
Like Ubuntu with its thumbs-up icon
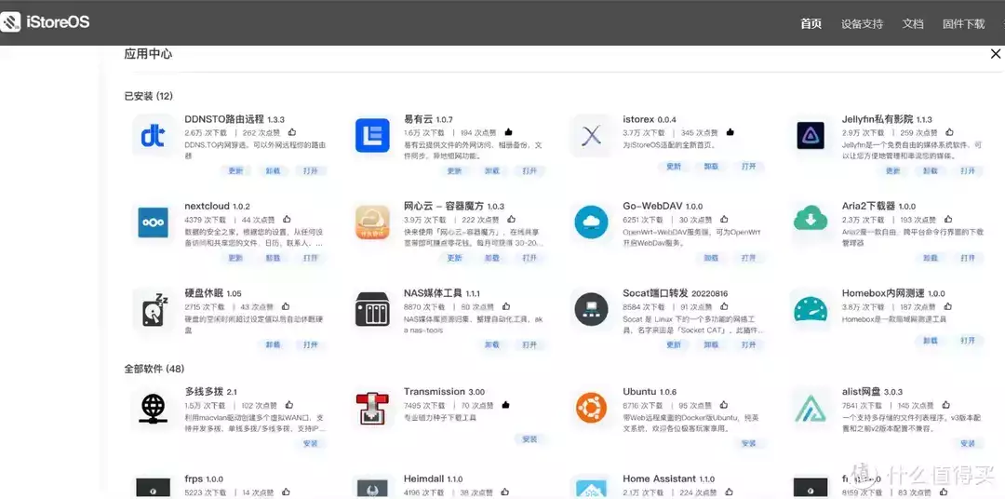724,405
